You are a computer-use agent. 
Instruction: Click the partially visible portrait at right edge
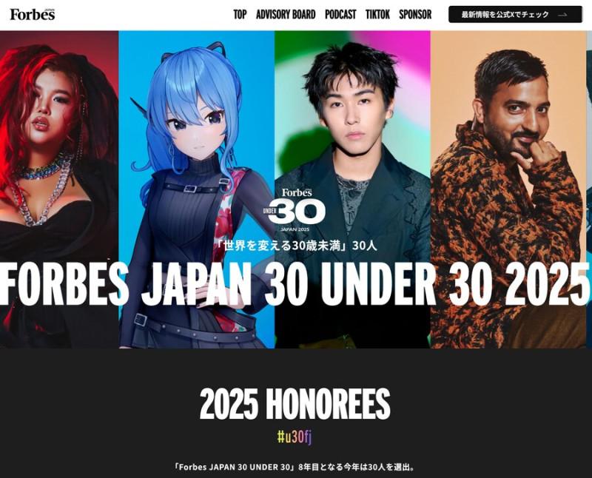[589, 189]
